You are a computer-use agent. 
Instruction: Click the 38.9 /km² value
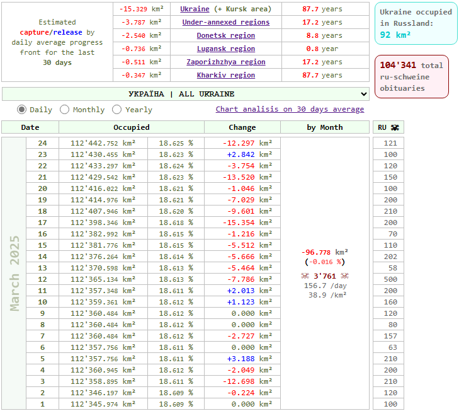(327, 295)
